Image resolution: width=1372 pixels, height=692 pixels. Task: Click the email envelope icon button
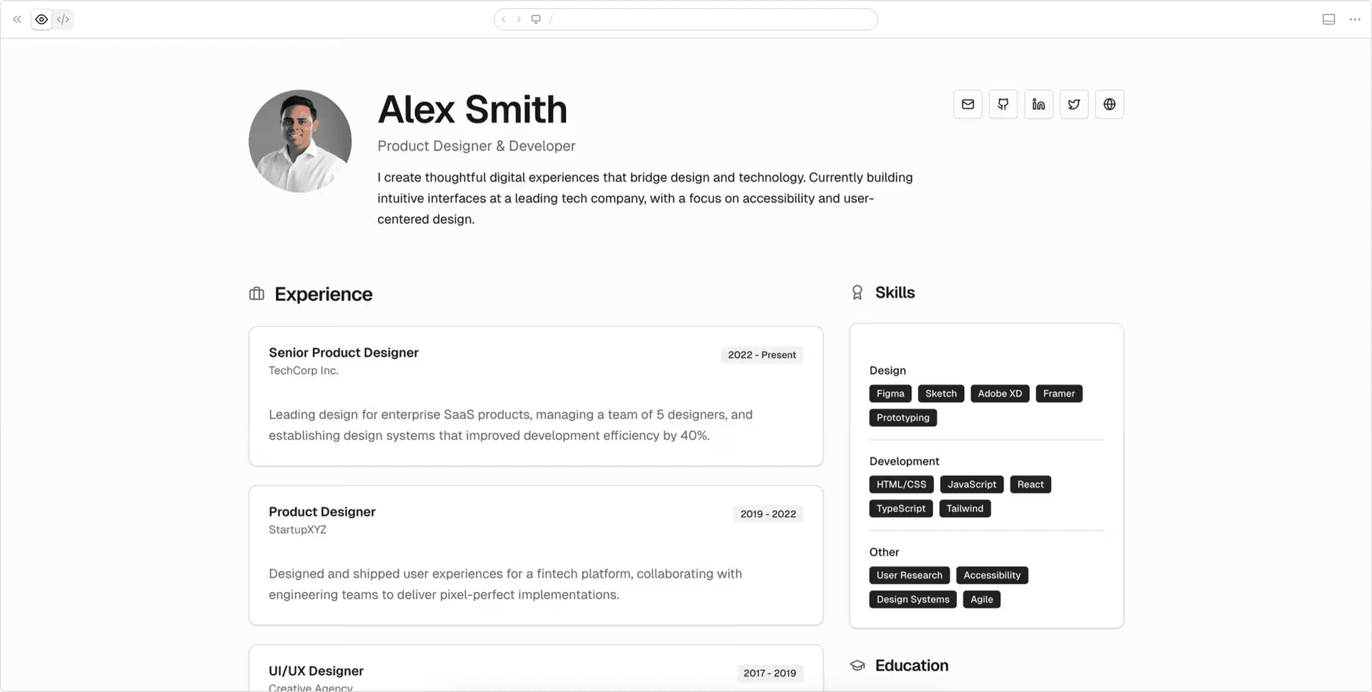click(968, 104)
